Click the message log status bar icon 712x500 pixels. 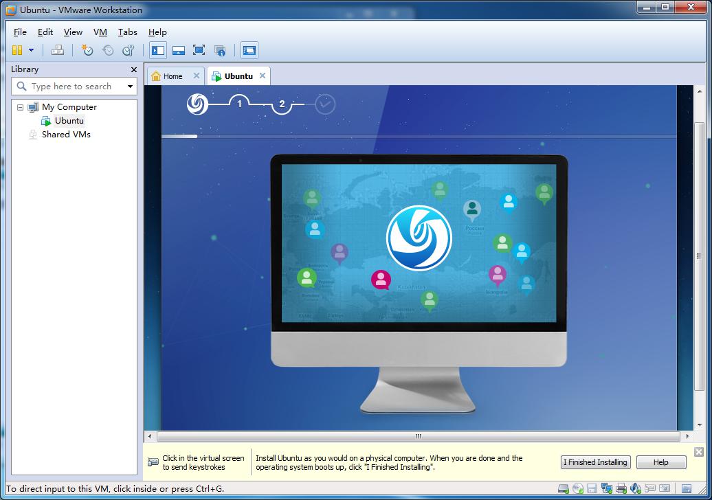(x=687, y=488)
